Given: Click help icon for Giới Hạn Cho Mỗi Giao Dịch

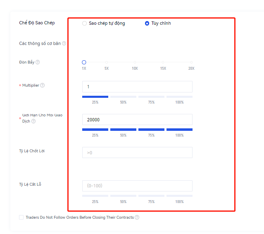Looking at the screenshot, I should tap(33, 121).
